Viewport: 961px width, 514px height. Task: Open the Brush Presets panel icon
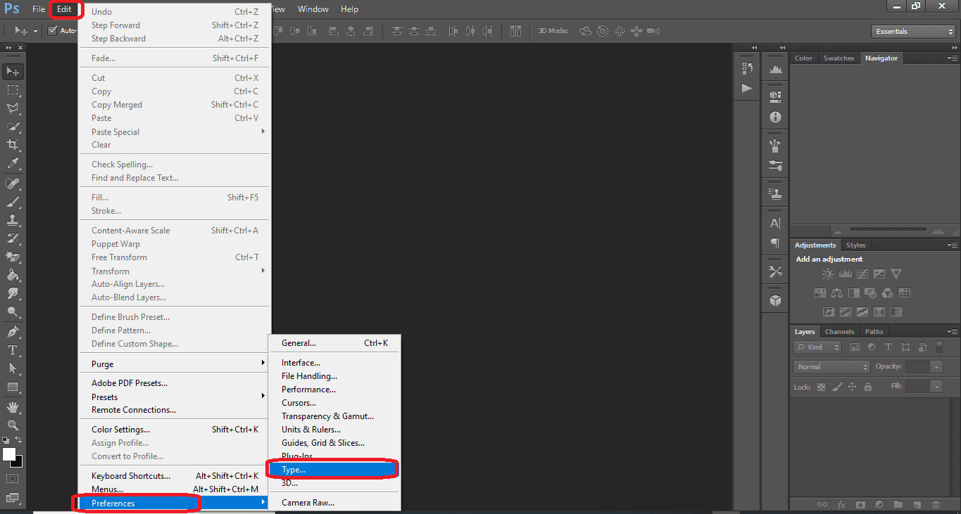775,167
